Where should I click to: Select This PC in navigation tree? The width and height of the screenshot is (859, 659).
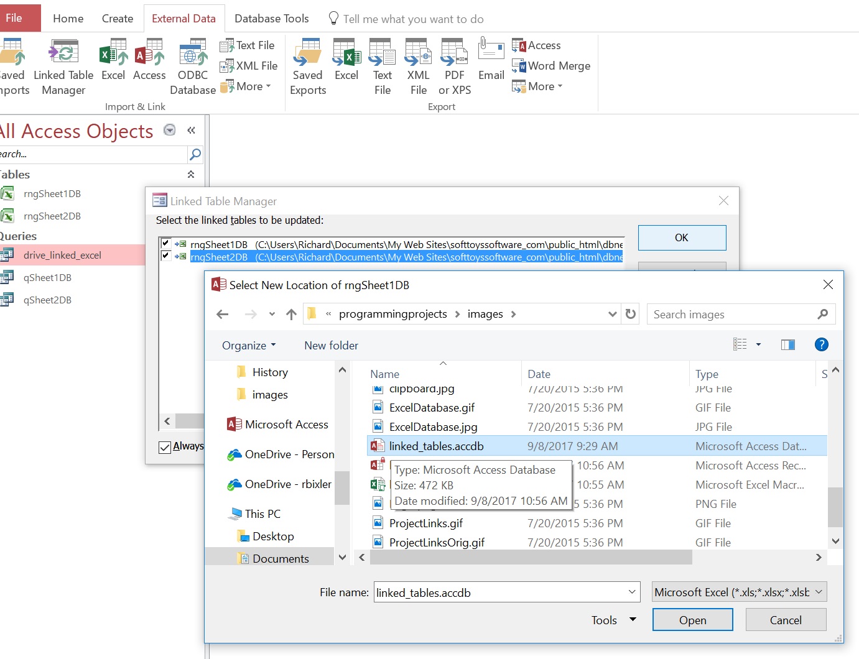255,514
